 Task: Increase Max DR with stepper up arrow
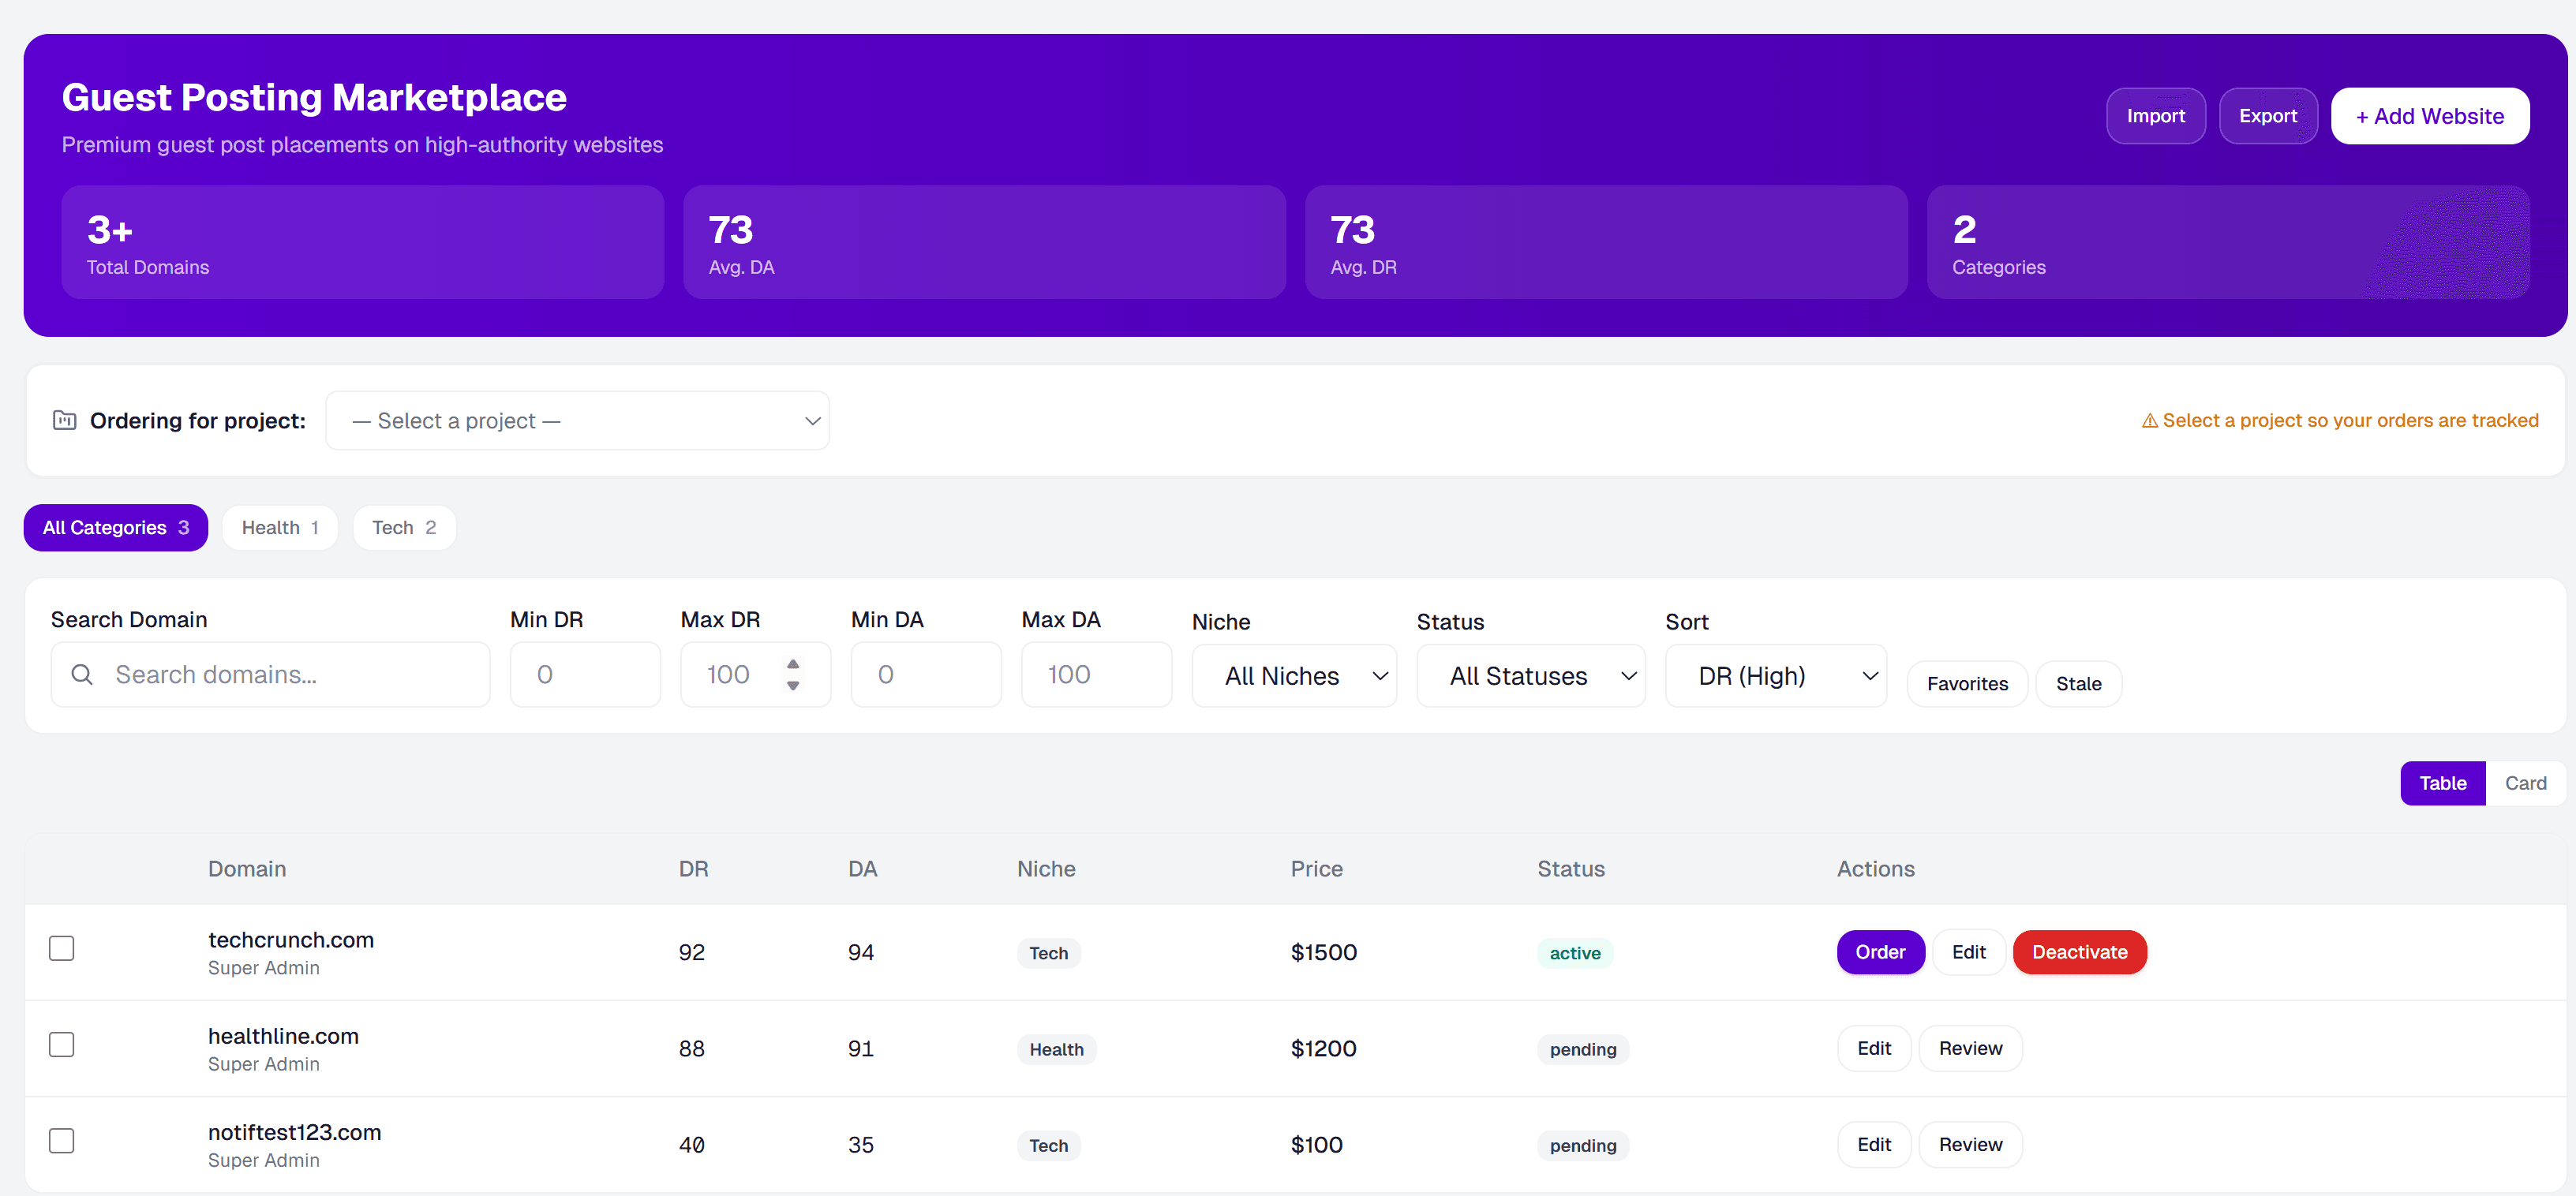793,664
